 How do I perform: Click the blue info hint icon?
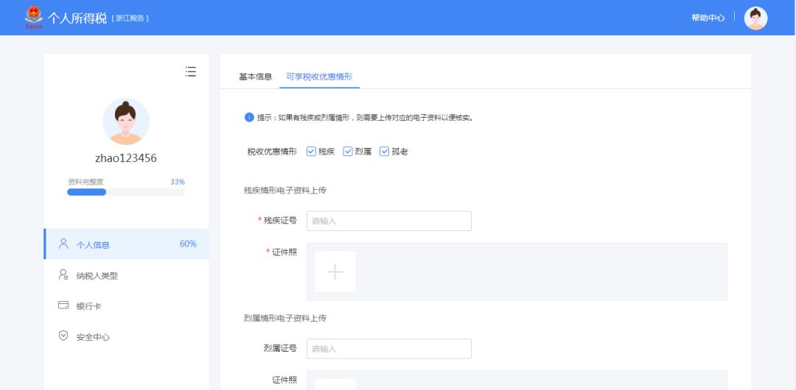pyautogui.click(x=249, y=117)
